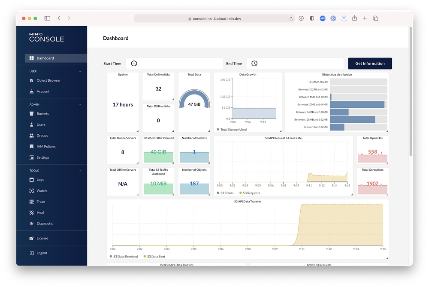
Task: Click the IAM Policies icon
Action: point(32,147)
